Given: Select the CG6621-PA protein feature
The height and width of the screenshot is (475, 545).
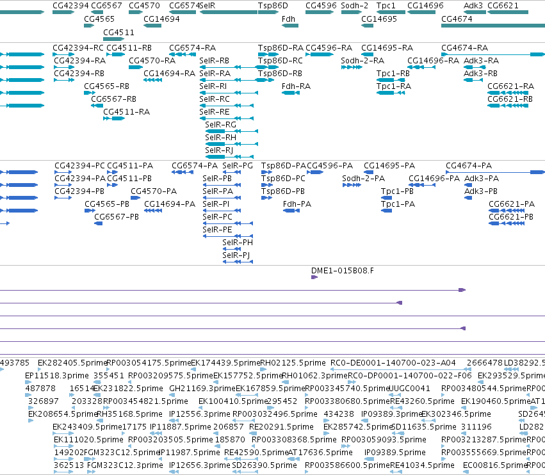Looking at the screenshot, I should click(x=507, y=211).
